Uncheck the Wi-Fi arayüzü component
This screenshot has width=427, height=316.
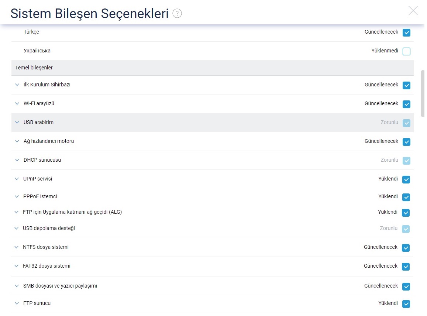point(406,104)
